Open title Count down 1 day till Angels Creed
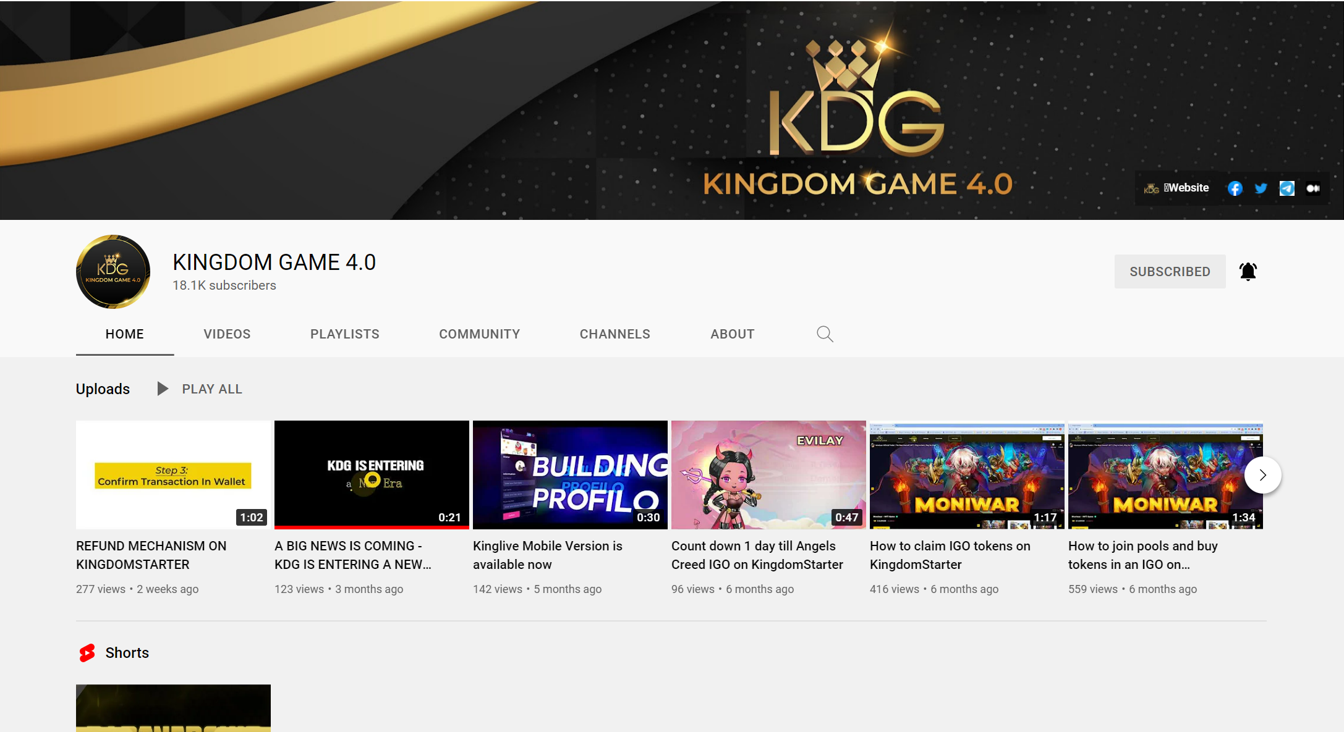 [757, 555]
